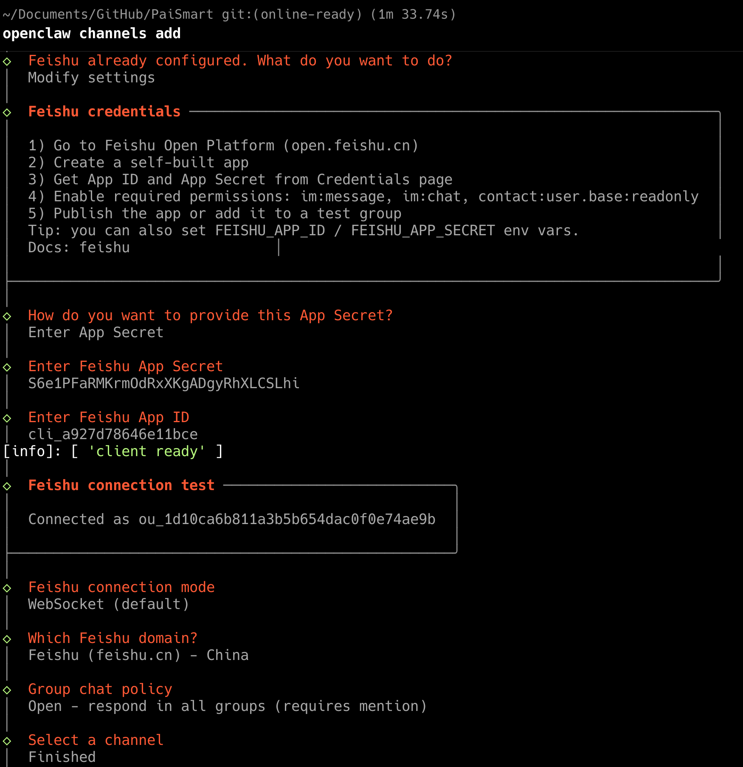This screenshot has height=767, width=743.
Task: Click the diamond marker beside Feishu credentials
Action: coord(7,113)
